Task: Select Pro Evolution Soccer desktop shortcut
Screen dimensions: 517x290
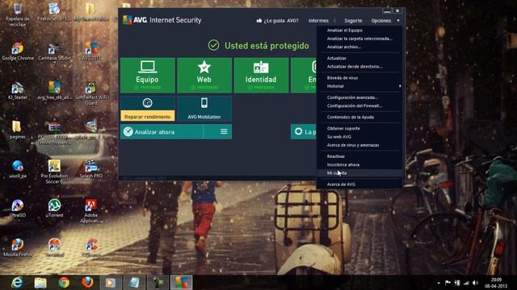Action: tap(54, 172)
